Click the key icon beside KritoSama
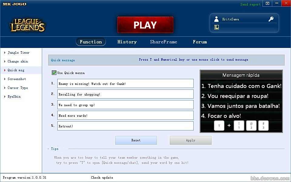This screenshot has height=182, width=291. click(x=271, y=19)
